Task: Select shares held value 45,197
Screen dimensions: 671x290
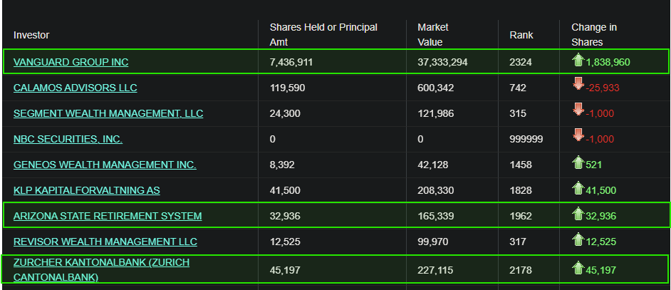Action: (x=285, y=271)
